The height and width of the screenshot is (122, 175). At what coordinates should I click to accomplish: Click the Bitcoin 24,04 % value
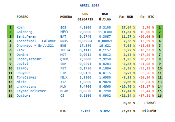pyautogui.click(x=128, y=111)
